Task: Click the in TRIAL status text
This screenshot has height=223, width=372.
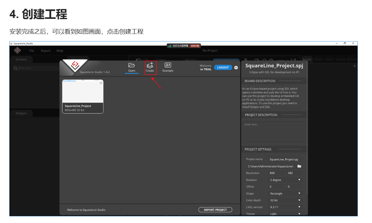Action: (x=206, y=69)
